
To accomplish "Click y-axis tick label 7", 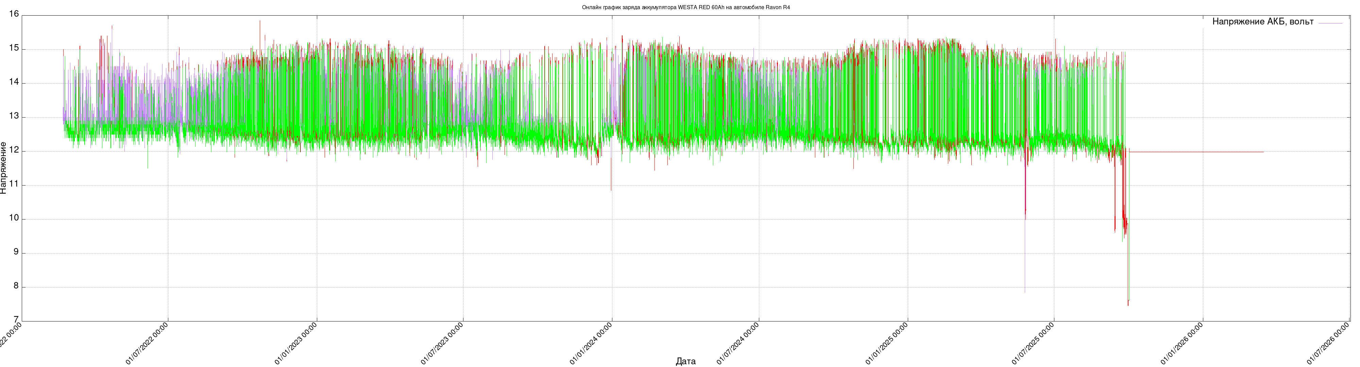I will tap(16, 319).
